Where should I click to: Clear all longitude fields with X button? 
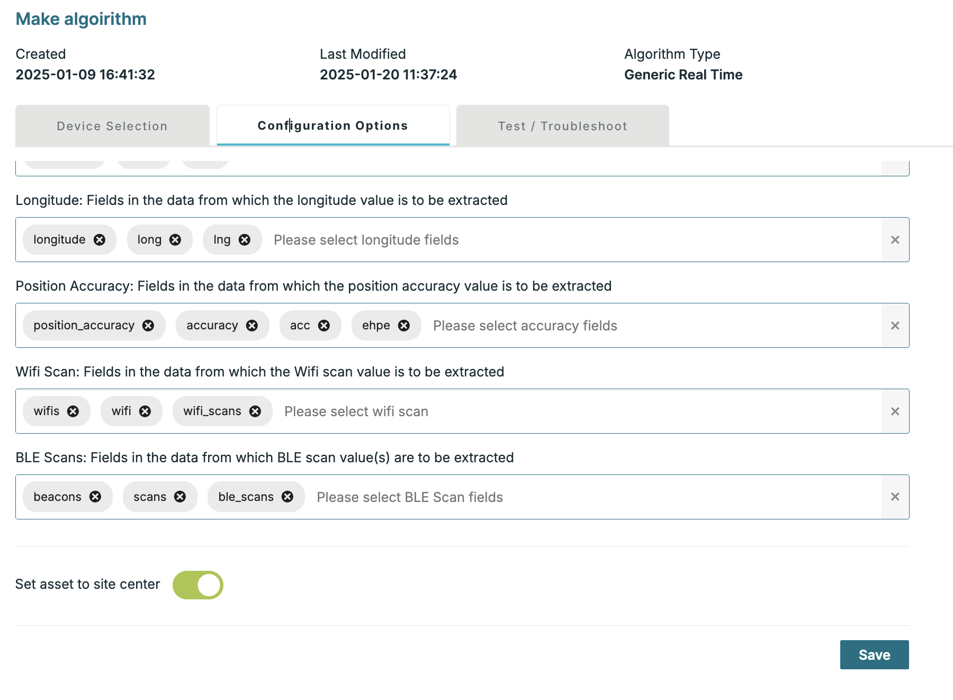point(895,240)
